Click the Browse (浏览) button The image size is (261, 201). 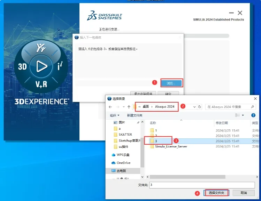[171, 83]
